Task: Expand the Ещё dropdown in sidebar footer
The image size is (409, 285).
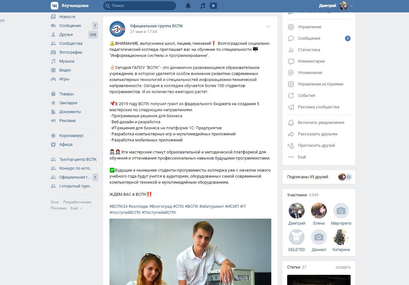Action: [76, 208]
